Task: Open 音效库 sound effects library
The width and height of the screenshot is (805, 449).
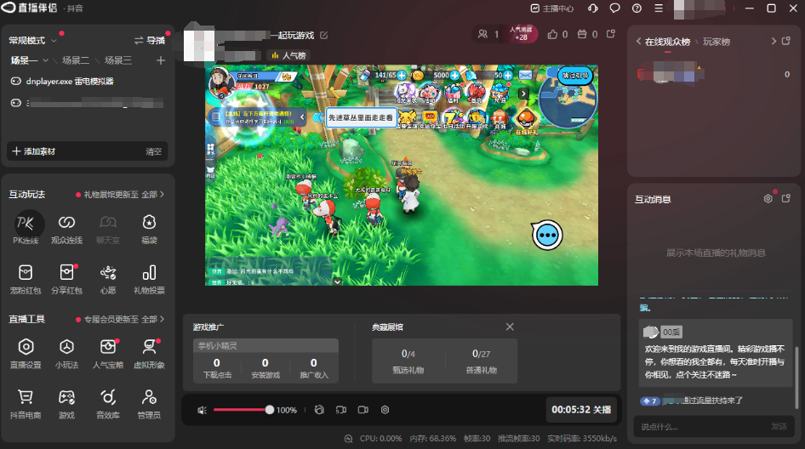Action: point(108,404)
